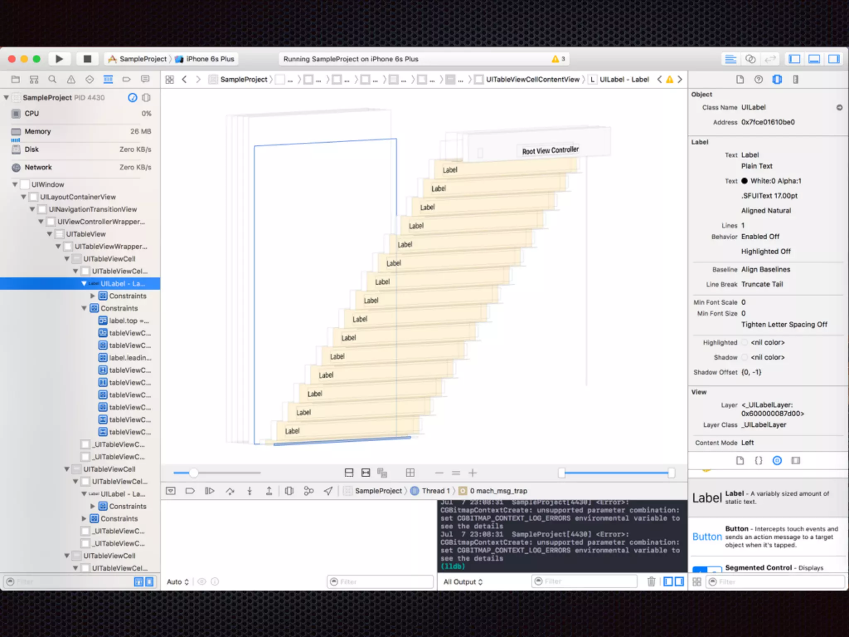Click the Run play button

(x=59, y=59)
